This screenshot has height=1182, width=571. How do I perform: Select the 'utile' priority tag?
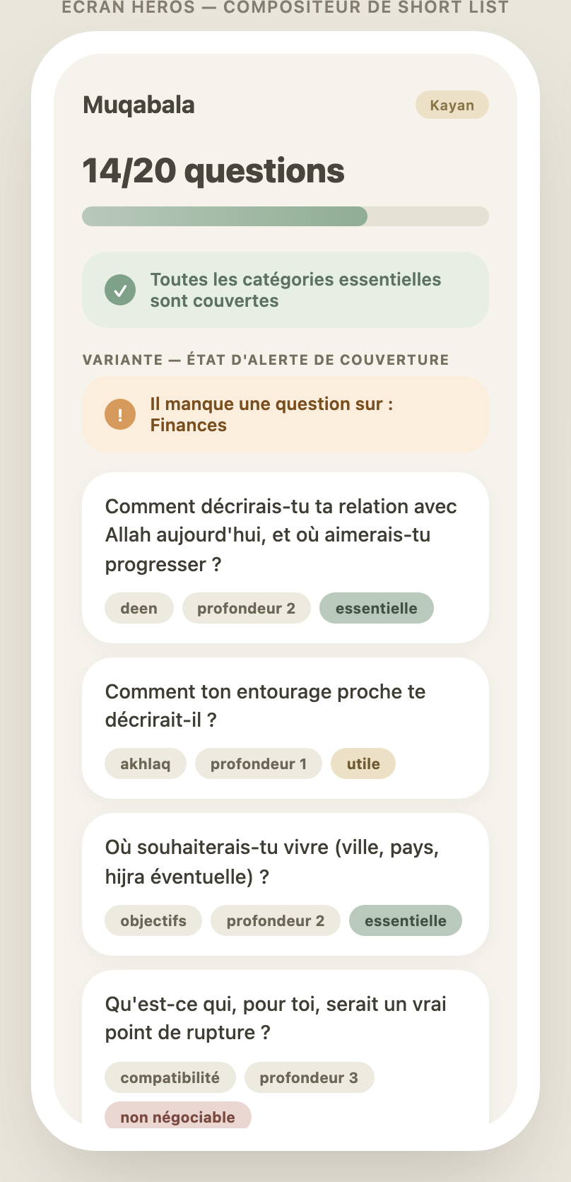coord(363,763)
